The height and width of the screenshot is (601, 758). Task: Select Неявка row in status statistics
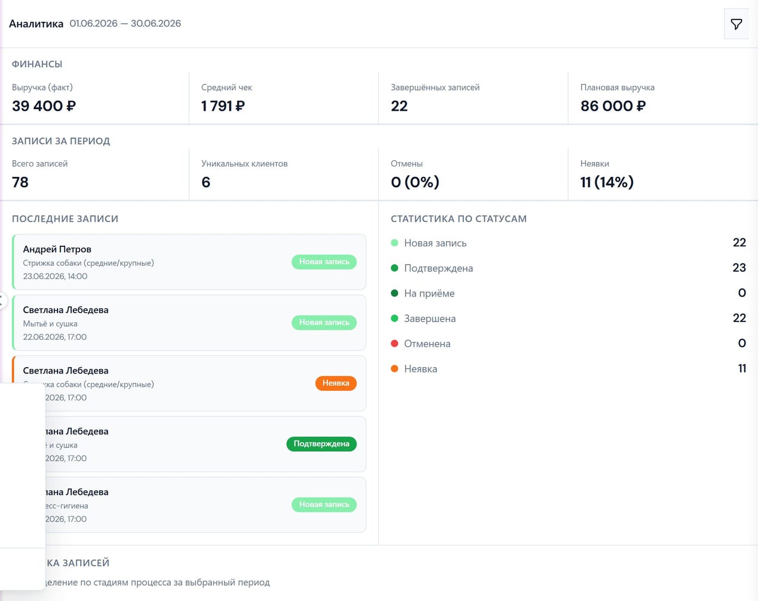(x=568, y=369)
